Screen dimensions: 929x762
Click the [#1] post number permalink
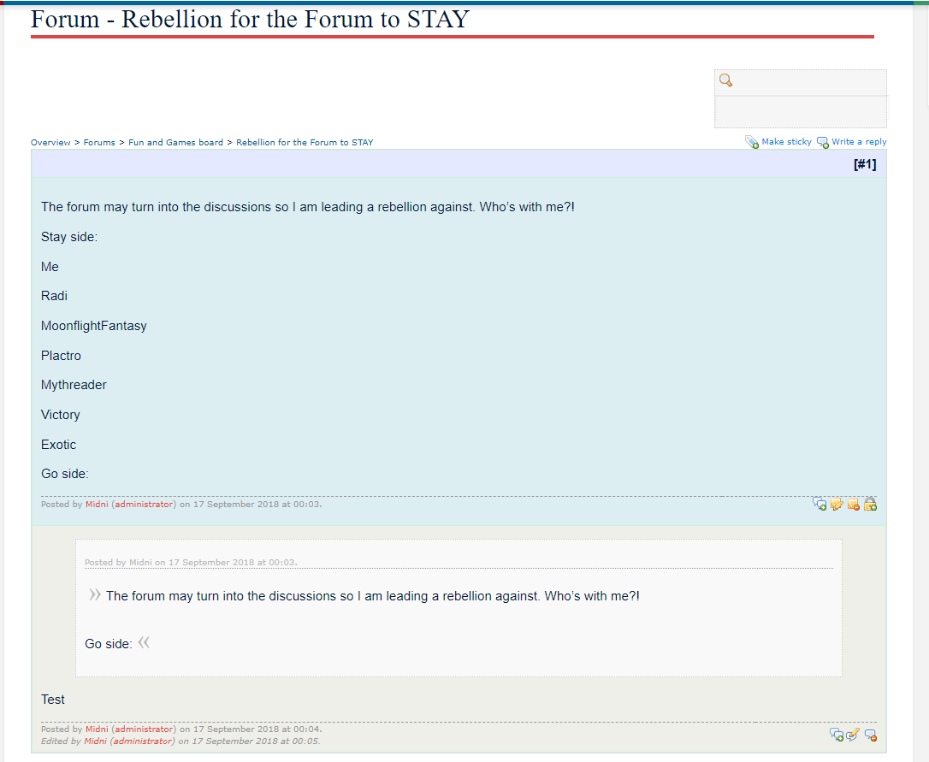tap(865, 164)
